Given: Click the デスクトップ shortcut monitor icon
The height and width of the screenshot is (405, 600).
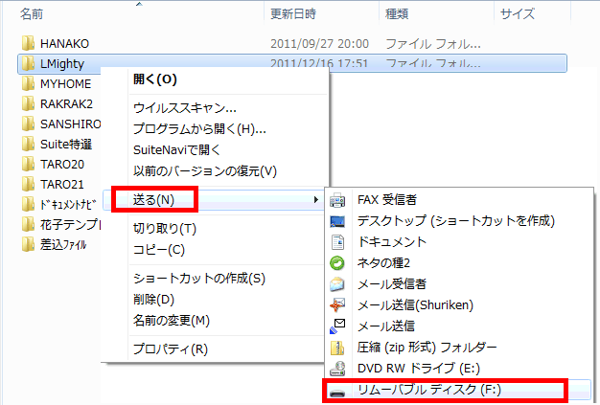Looking at the screenshot, I should click(x=336, y=221).
